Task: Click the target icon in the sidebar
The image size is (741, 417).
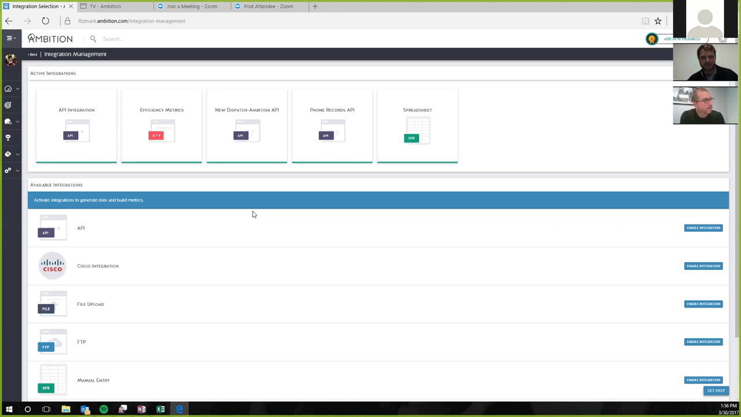Action: 8,105
